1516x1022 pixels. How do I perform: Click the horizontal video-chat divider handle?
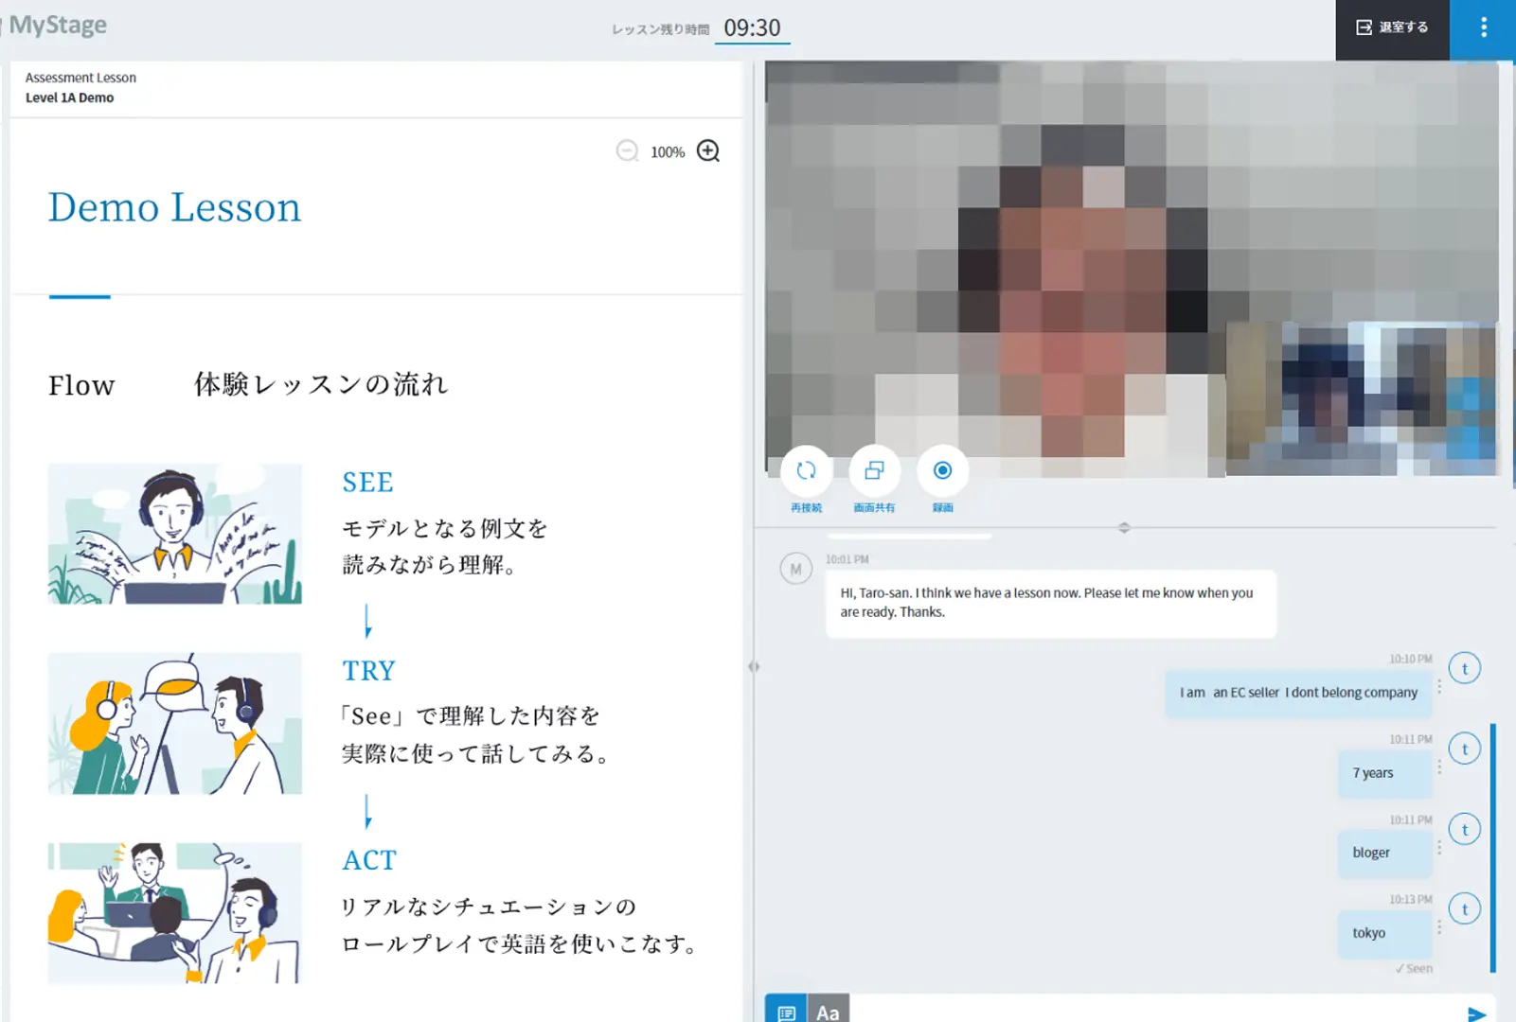click(1124, 527)
